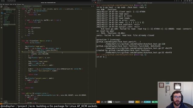Click the 'defer cc.tc.Close()' line

pos(33,43)
